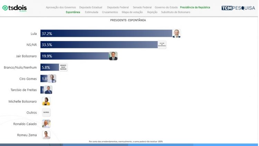This screenshot has width=259, height=146.
Task: Click the tsdois logo icon
Action: (x=6, y=8)
